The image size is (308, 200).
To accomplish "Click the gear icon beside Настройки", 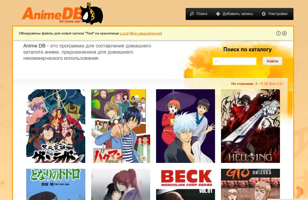I will 264,14.
